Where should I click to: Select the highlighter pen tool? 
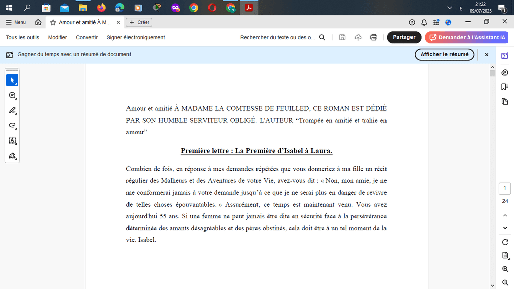pyautogui.click(x=12, y=110)
